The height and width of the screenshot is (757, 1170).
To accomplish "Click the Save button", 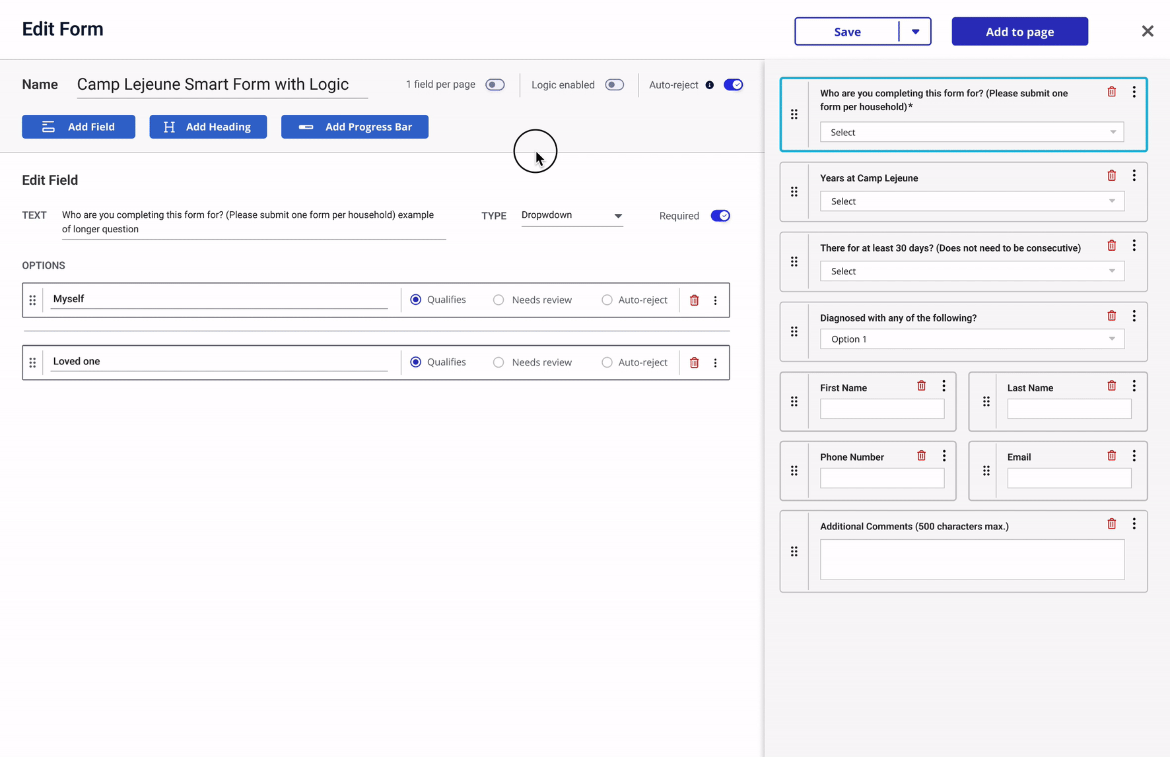I will (x=847, y=32).
